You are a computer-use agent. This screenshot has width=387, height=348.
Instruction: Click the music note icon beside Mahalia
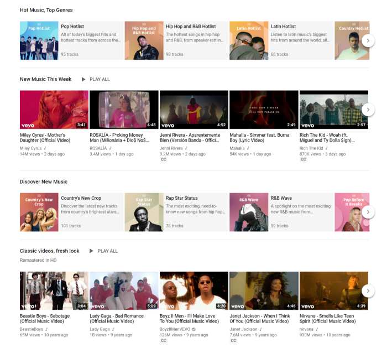pyautogui.click(x=248, y=148)
